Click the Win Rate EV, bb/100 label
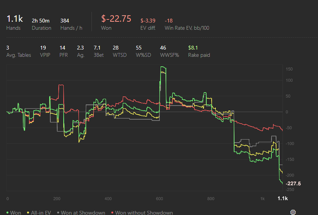This screenshot has height=215, width=318. click(187, 28)
